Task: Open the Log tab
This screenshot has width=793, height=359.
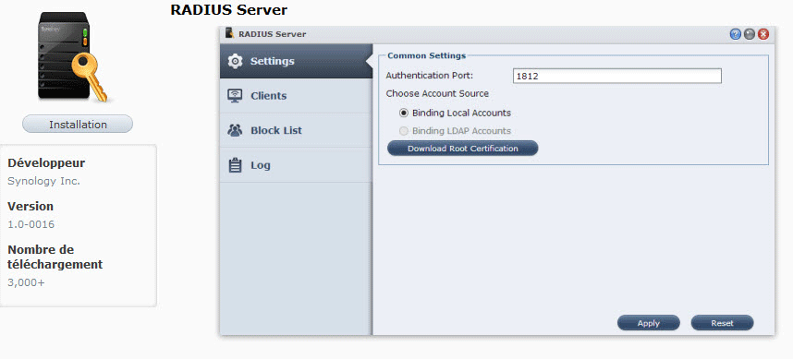Action: point(297,165)
